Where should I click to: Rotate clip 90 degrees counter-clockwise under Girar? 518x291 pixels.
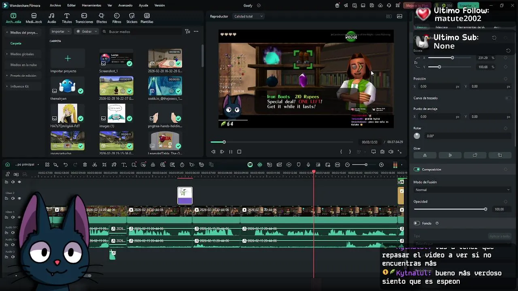tap(500, 155)
